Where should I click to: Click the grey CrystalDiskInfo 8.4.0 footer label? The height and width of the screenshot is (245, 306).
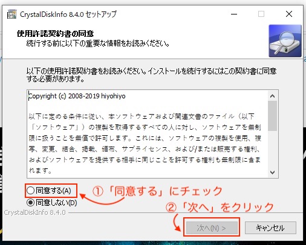tap(35, 212)
